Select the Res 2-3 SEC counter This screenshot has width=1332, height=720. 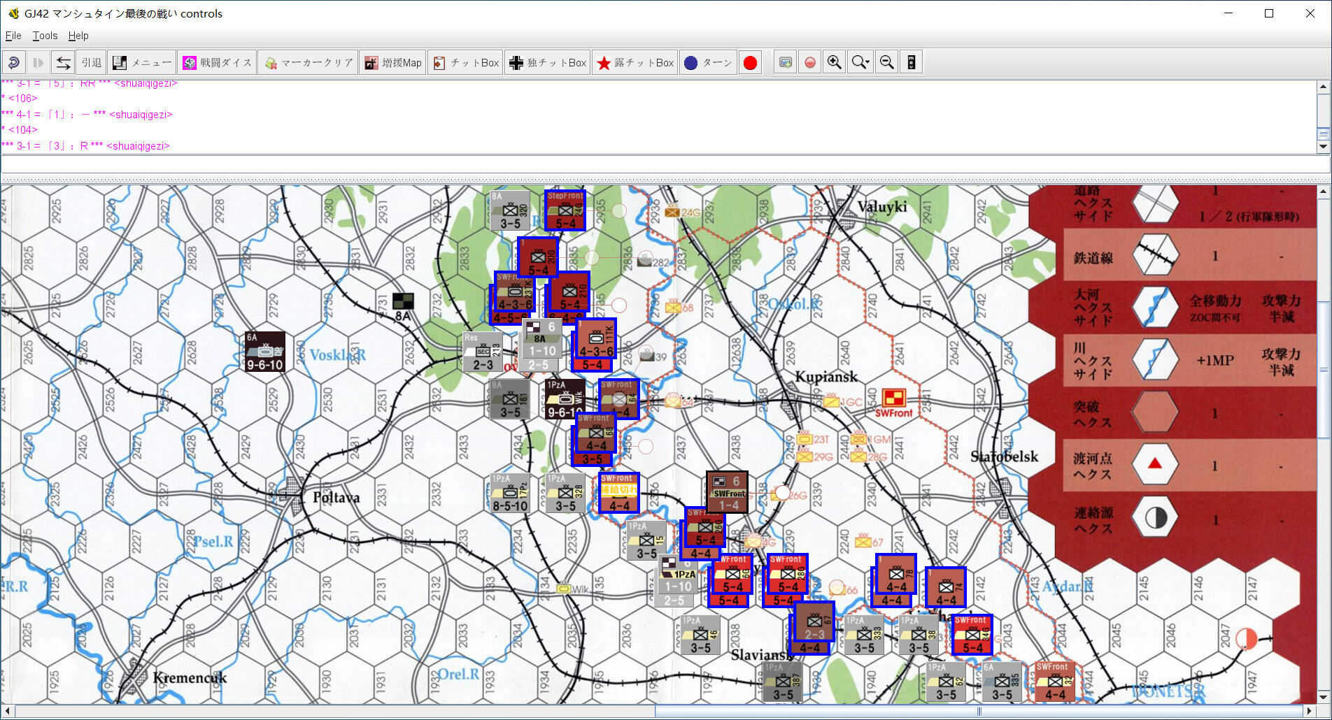(483, 351)
